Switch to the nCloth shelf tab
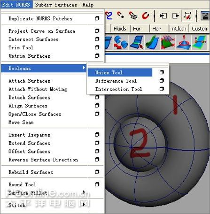This screenshot has height=214, width=210. pos(179,29)
